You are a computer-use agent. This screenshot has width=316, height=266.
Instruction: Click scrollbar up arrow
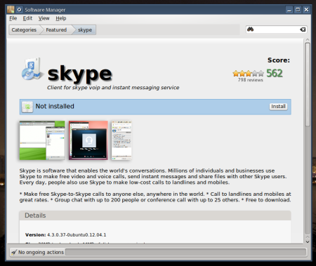308,40
